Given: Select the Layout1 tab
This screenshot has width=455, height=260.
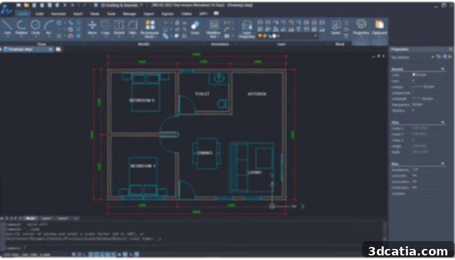Looking at the screenshot, I should click(46, 218).
